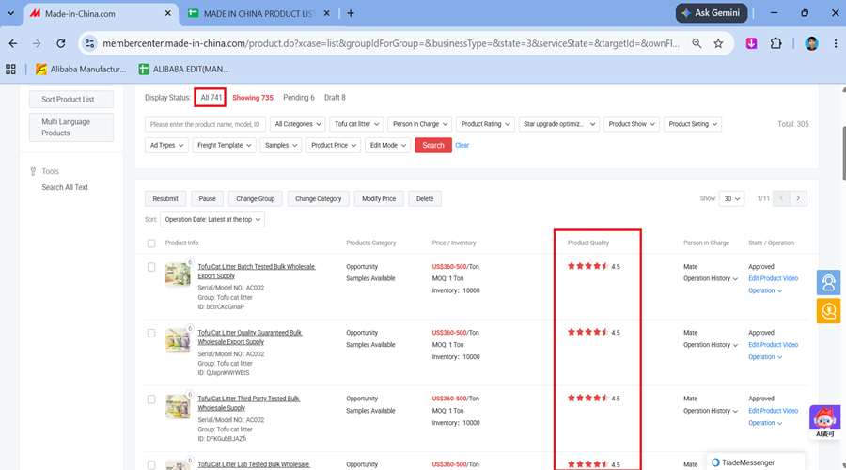Expand the Freight Template dropdown
This screenshot has width=846, height=470.
224,145
